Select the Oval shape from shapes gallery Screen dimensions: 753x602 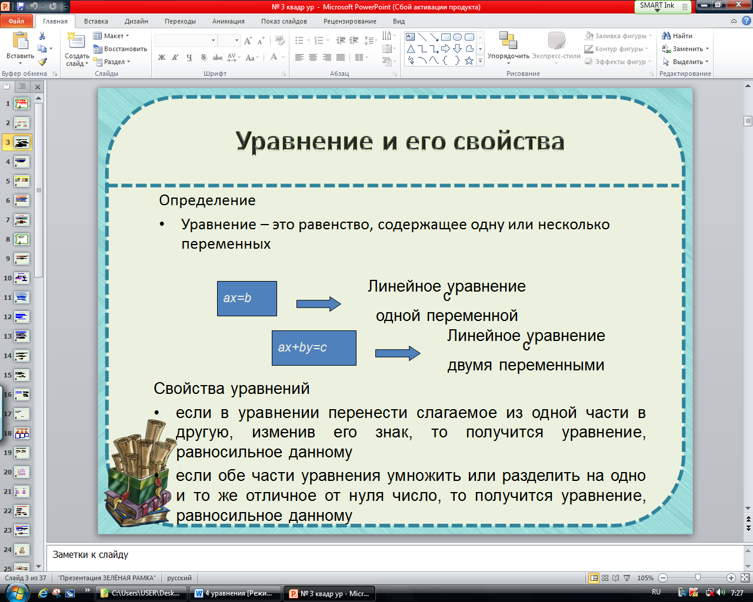457,36
